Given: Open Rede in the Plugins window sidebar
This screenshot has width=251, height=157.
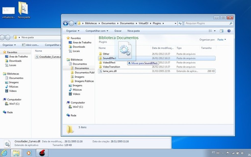Looking at the screenshot, I should click(x=73, y=115).
